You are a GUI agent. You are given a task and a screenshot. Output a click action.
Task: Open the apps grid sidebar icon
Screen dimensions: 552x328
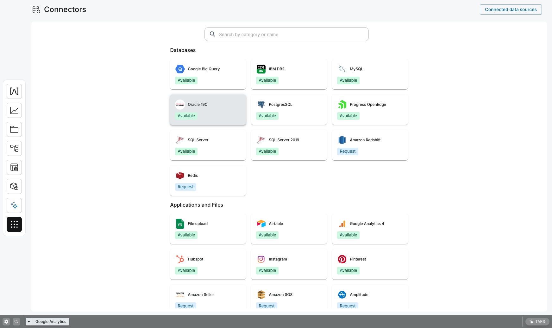(14, 224)
